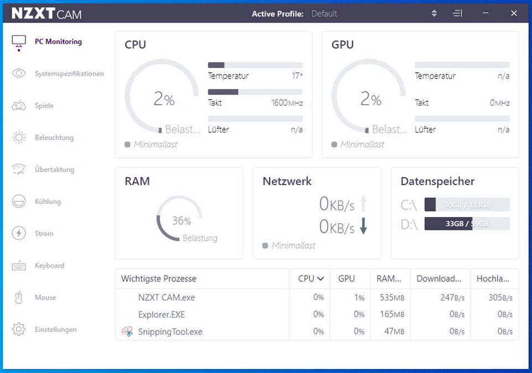Sort processes by CPU column chevron

[320, 279]
